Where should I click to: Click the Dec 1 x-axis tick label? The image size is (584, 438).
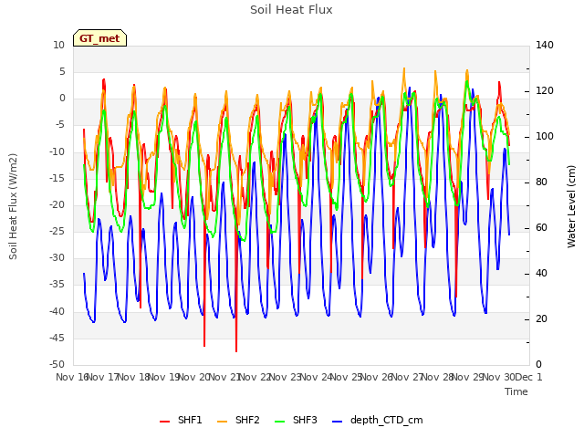529,377
